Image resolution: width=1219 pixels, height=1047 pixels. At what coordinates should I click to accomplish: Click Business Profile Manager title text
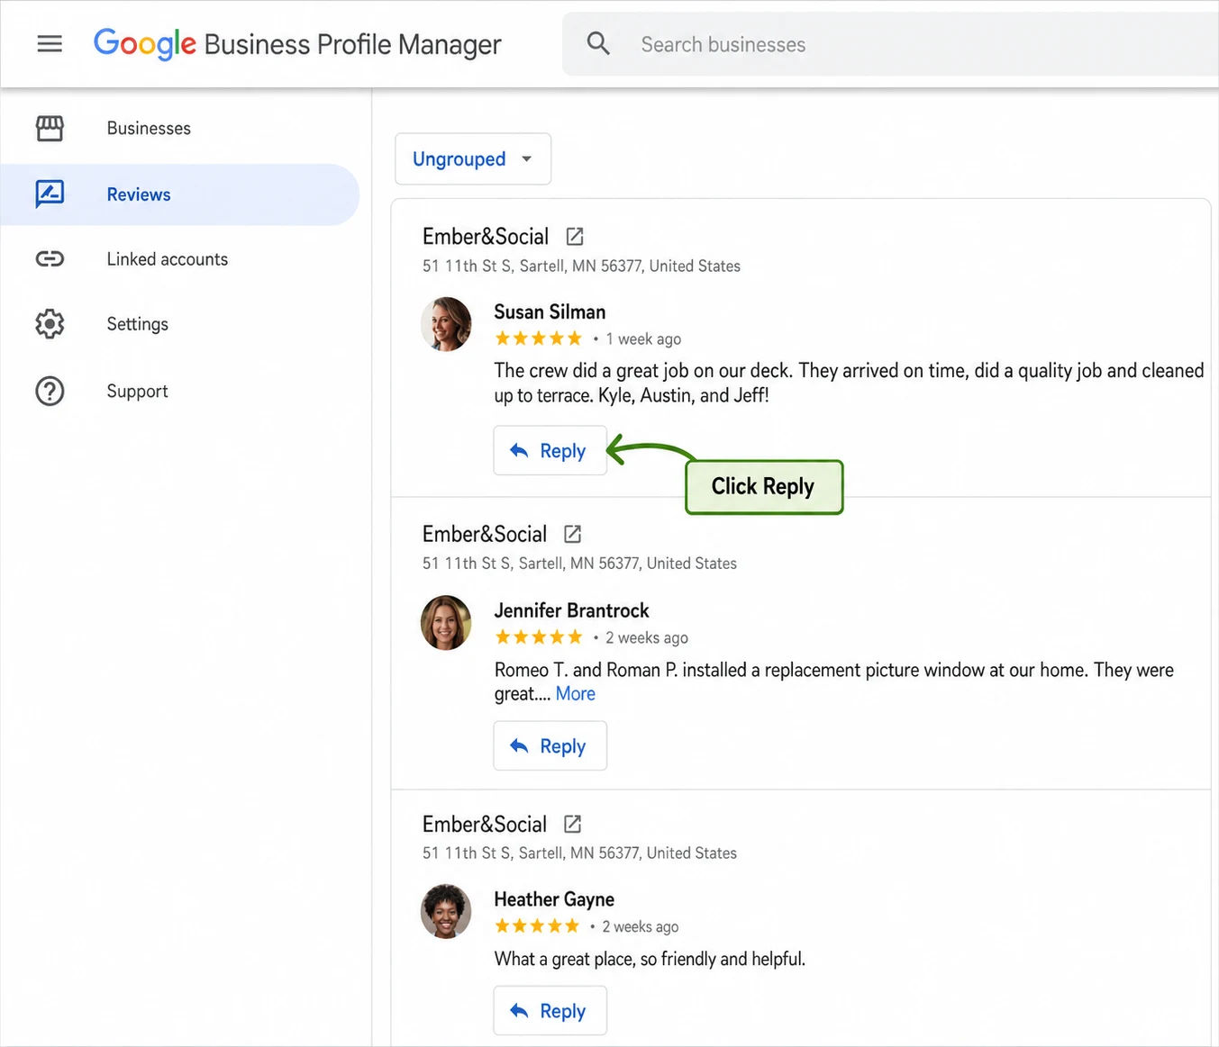(x=352, y=44)
